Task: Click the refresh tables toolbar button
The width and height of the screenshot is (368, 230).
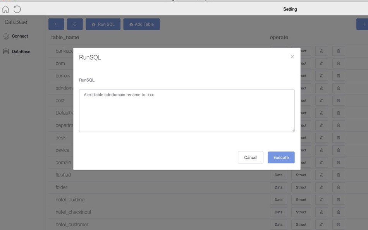Action: (75, 24)
